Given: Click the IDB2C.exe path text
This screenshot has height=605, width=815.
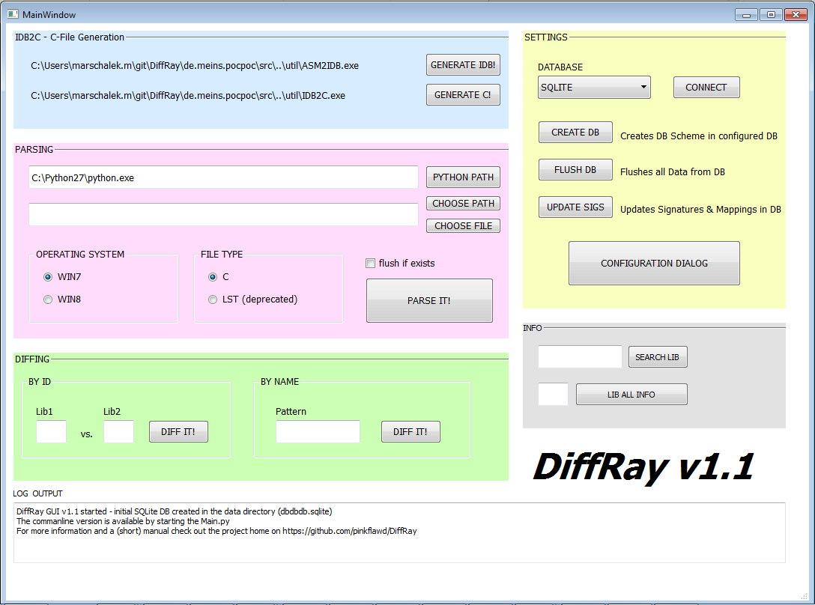Looking at the screenshot, I should click(x=187, y=96).
